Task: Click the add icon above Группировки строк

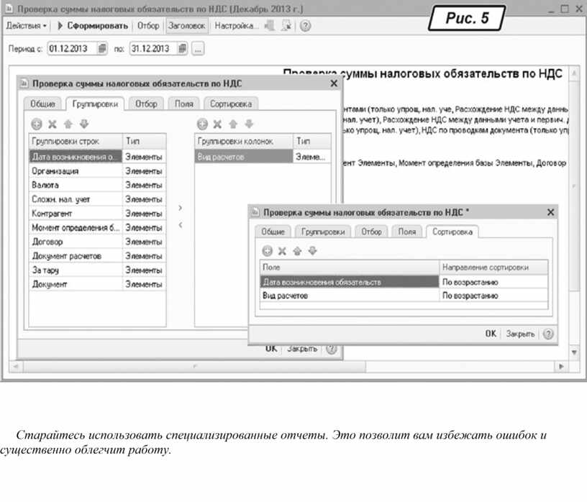Action: (x=37, y=124)
